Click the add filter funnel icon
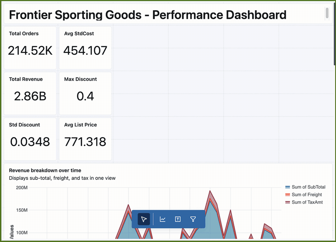336x242 pixels. pyautogui.click(x=193, y=219)
